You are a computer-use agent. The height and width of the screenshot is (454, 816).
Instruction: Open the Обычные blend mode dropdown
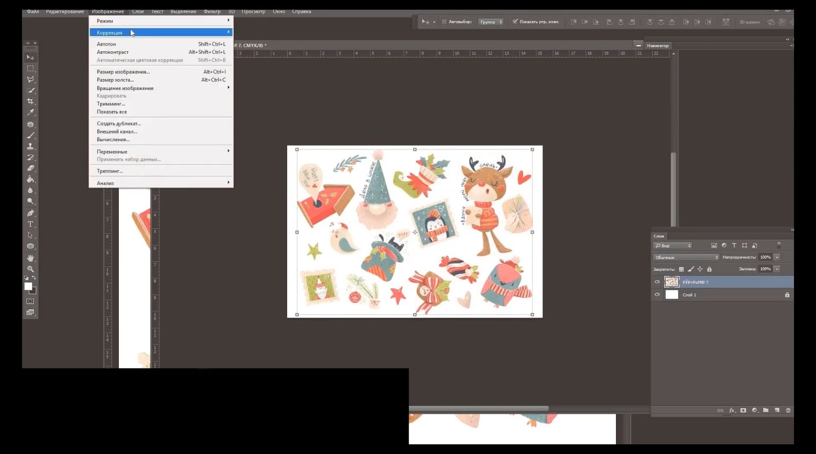[x=686, y=258]
